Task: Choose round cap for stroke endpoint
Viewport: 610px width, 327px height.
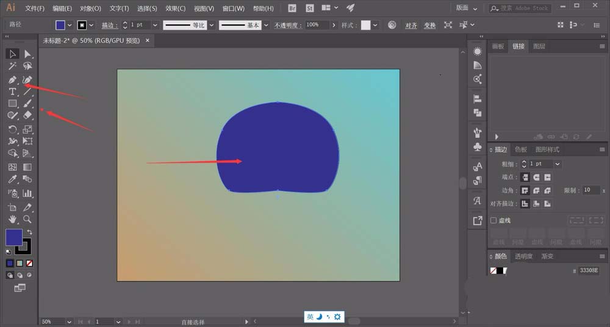Action: [x=536, y=177]
